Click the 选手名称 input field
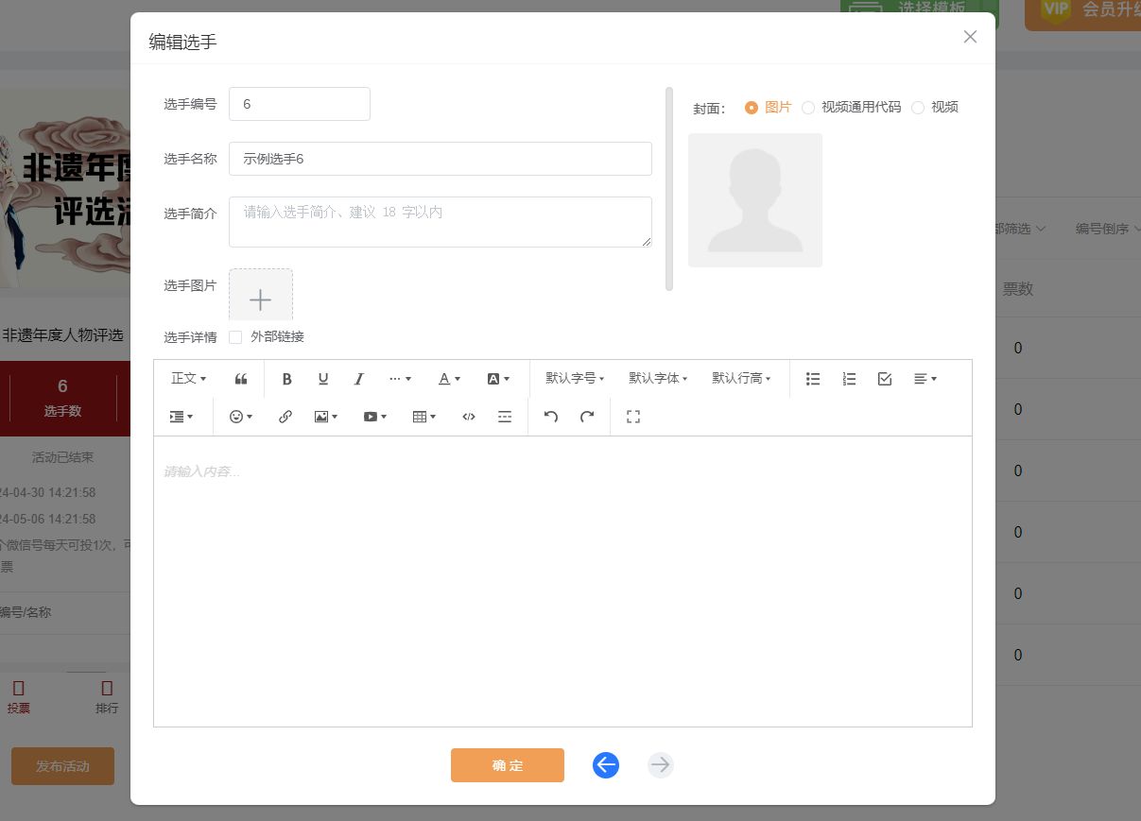 (x=441, y=159)
